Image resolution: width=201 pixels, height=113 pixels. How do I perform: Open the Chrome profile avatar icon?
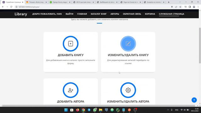[194, 7]
